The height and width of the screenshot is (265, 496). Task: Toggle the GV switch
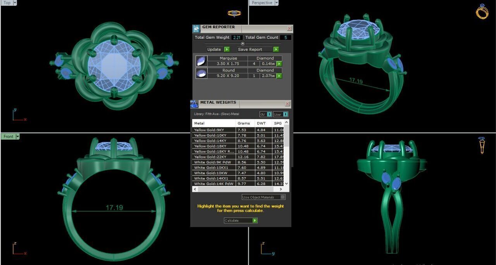pos(265,114)
